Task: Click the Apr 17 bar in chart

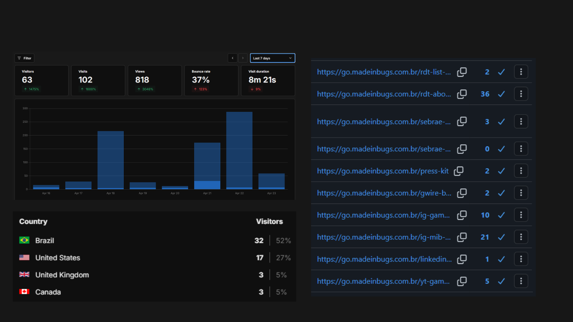Action: [x=78, y=185]
